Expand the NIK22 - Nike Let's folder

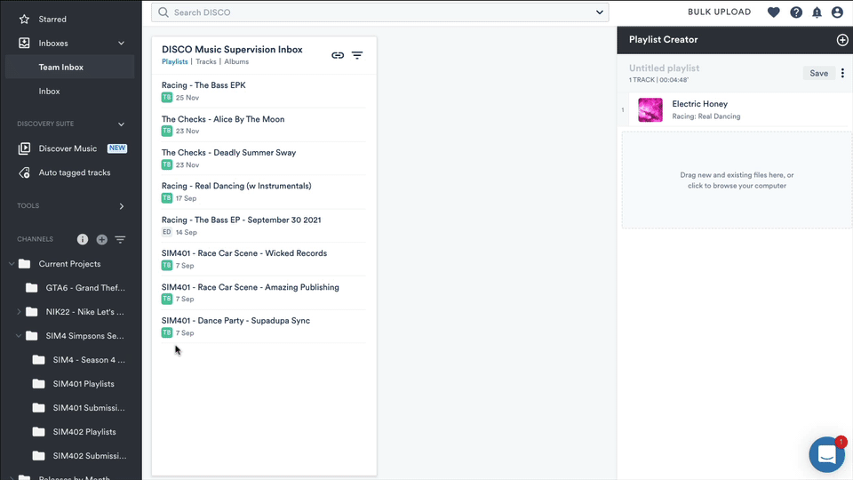pyautogui.click(x=19, y=312)
